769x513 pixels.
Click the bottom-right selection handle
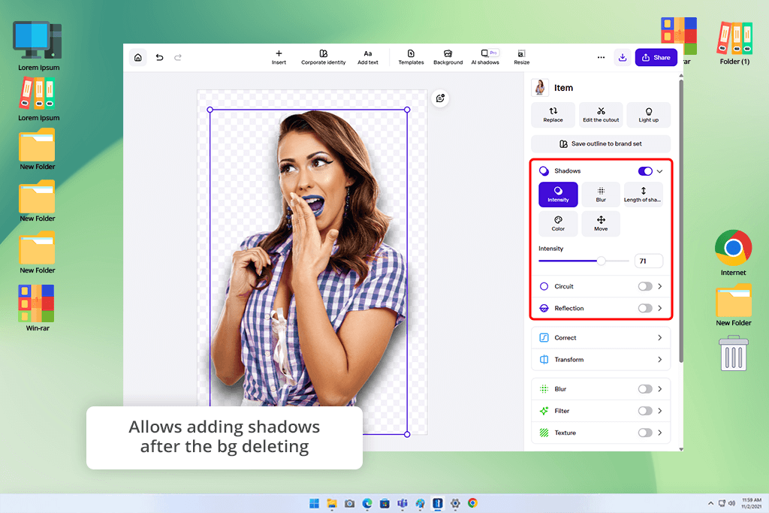(407, 435)
